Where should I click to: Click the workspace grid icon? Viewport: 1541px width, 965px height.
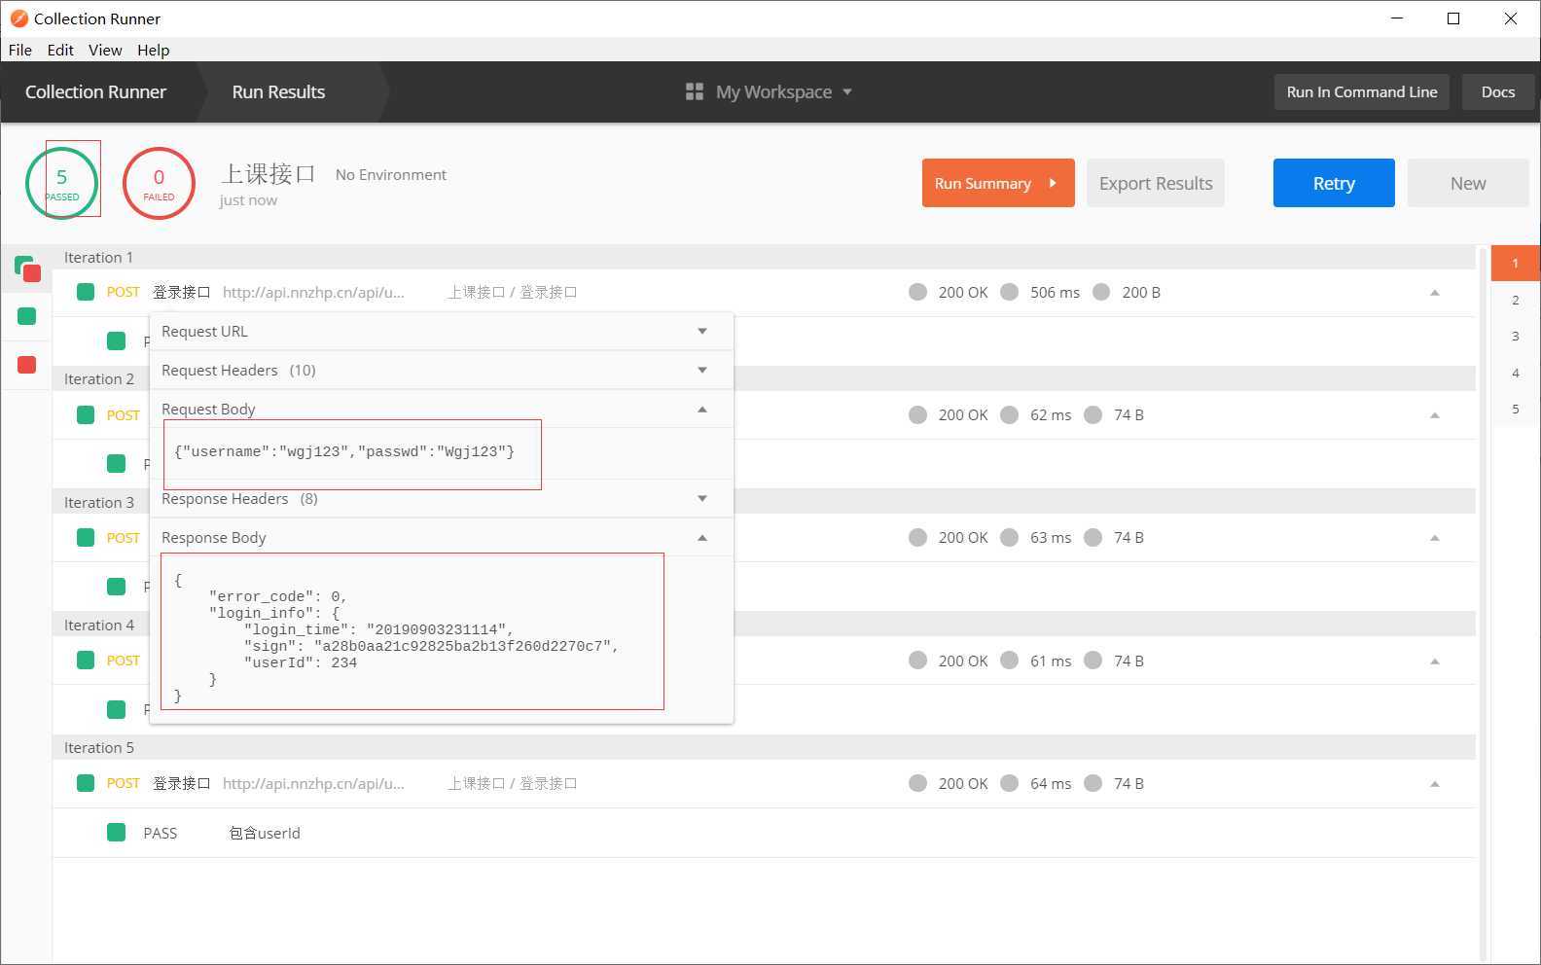tap(694, 91)
